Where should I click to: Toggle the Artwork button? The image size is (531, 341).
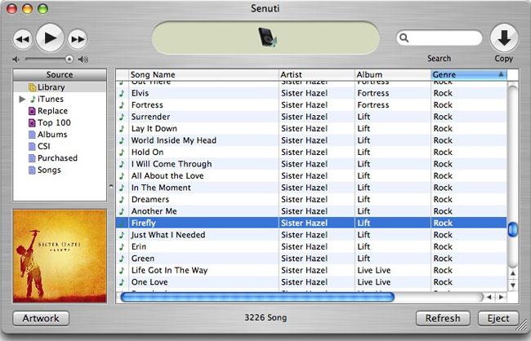41,318
